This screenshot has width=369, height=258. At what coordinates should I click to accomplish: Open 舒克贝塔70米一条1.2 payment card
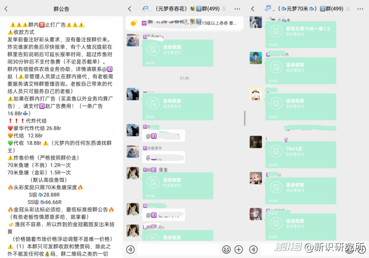(301, 35)
